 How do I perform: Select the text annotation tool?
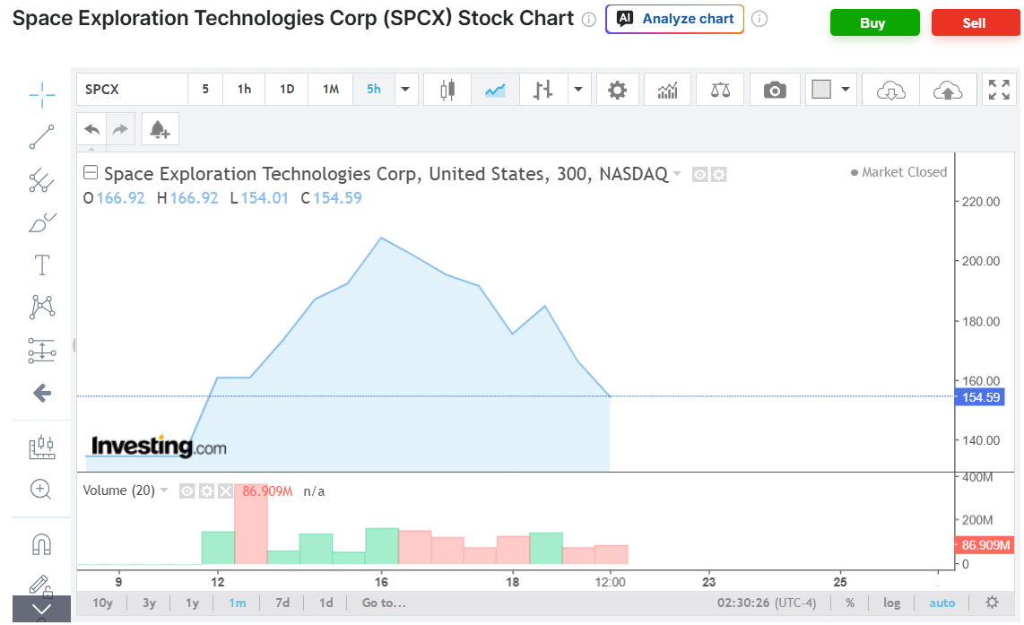(42, 265)
